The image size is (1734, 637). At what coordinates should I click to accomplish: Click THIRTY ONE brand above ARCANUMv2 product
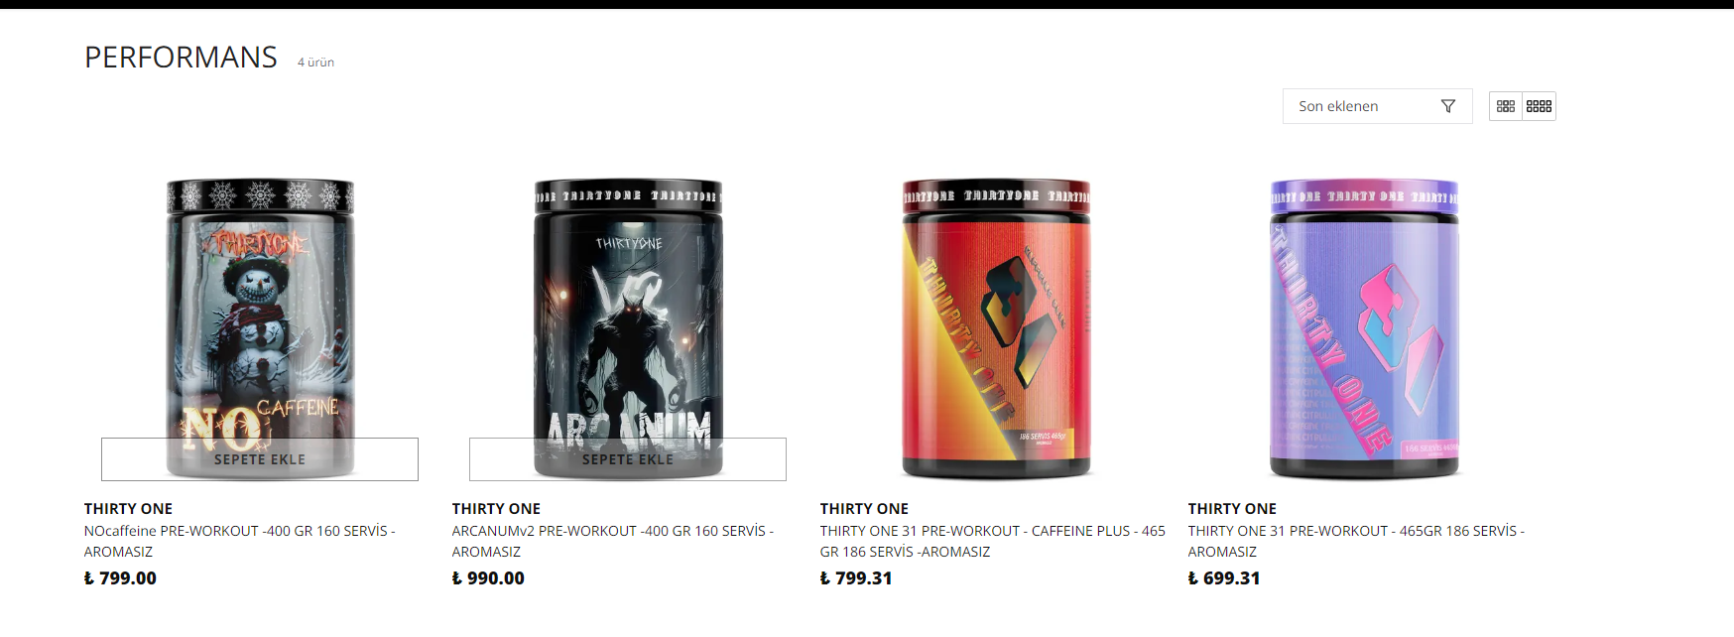pyautogui.click(x=496, y=509)
